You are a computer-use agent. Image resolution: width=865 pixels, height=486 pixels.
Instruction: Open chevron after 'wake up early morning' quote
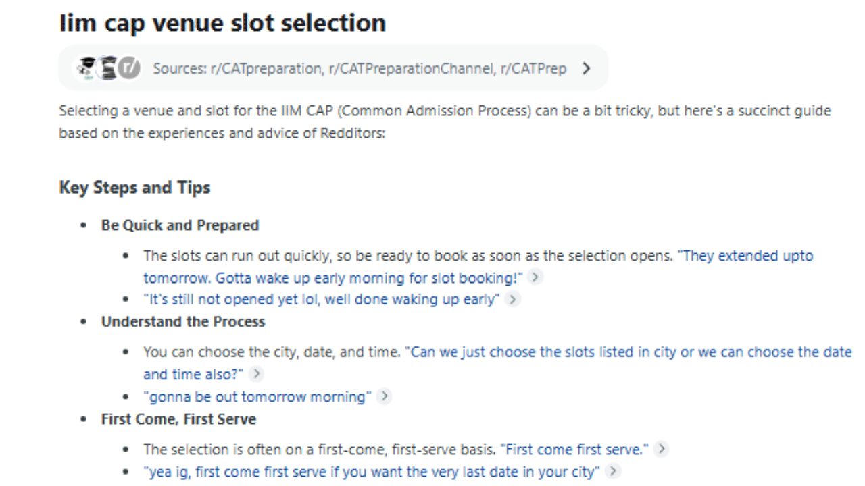pyautogui.click(x=535, y=277)
